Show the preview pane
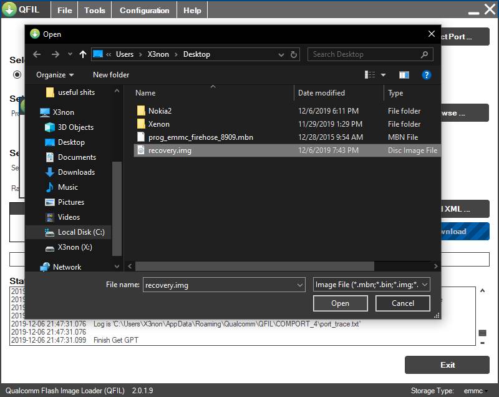Screen dimensions: 499x397 pyautogui.click(x=404, y=75)
